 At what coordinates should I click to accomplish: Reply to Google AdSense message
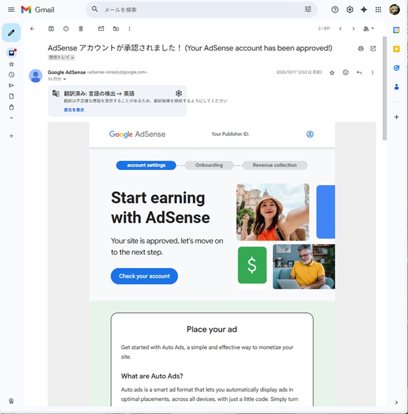(359, 73)
